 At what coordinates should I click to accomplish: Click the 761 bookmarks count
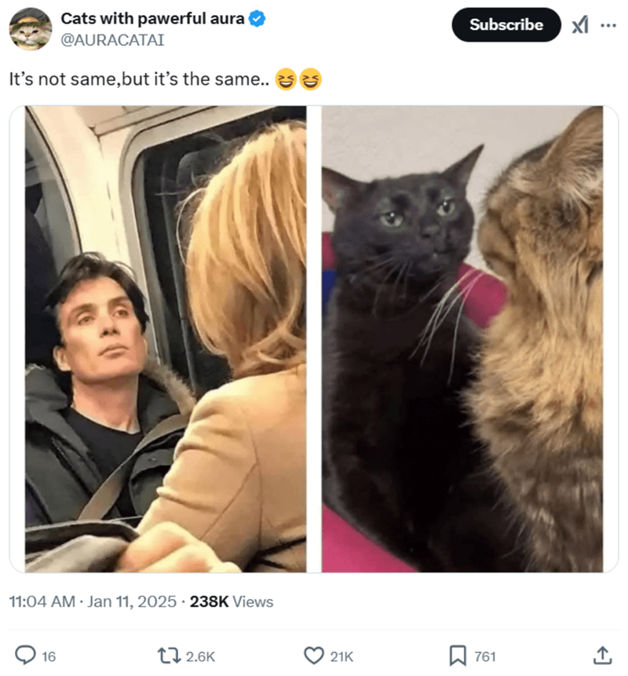point(485,656)
